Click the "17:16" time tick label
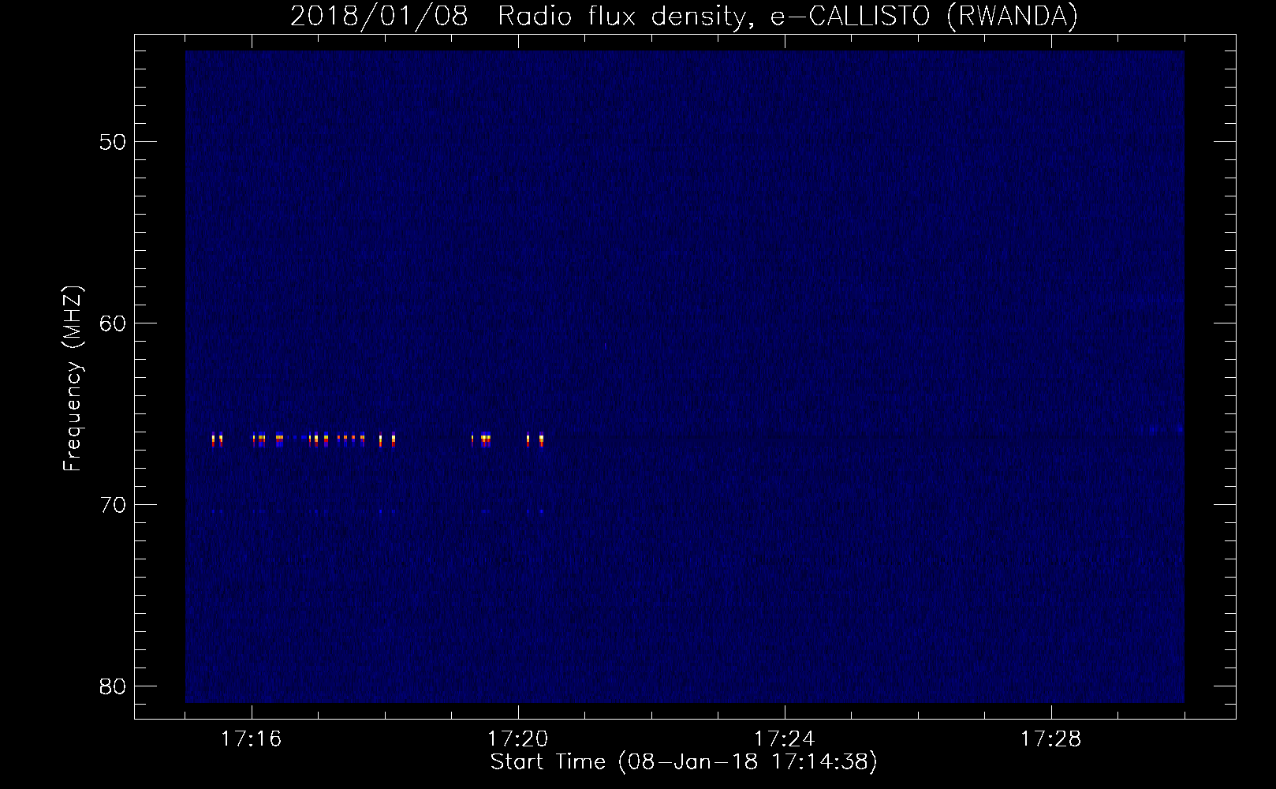Image resolution: width=1276 pixels, height=789 pixels. (x=252, y=739)
